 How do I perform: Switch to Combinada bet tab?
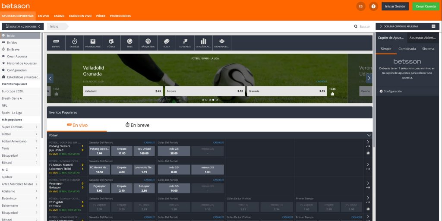tap(407, 49)
